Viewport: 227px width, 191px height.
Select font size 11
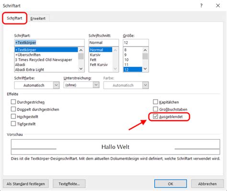pyautogui.click(x=133, y=65)
